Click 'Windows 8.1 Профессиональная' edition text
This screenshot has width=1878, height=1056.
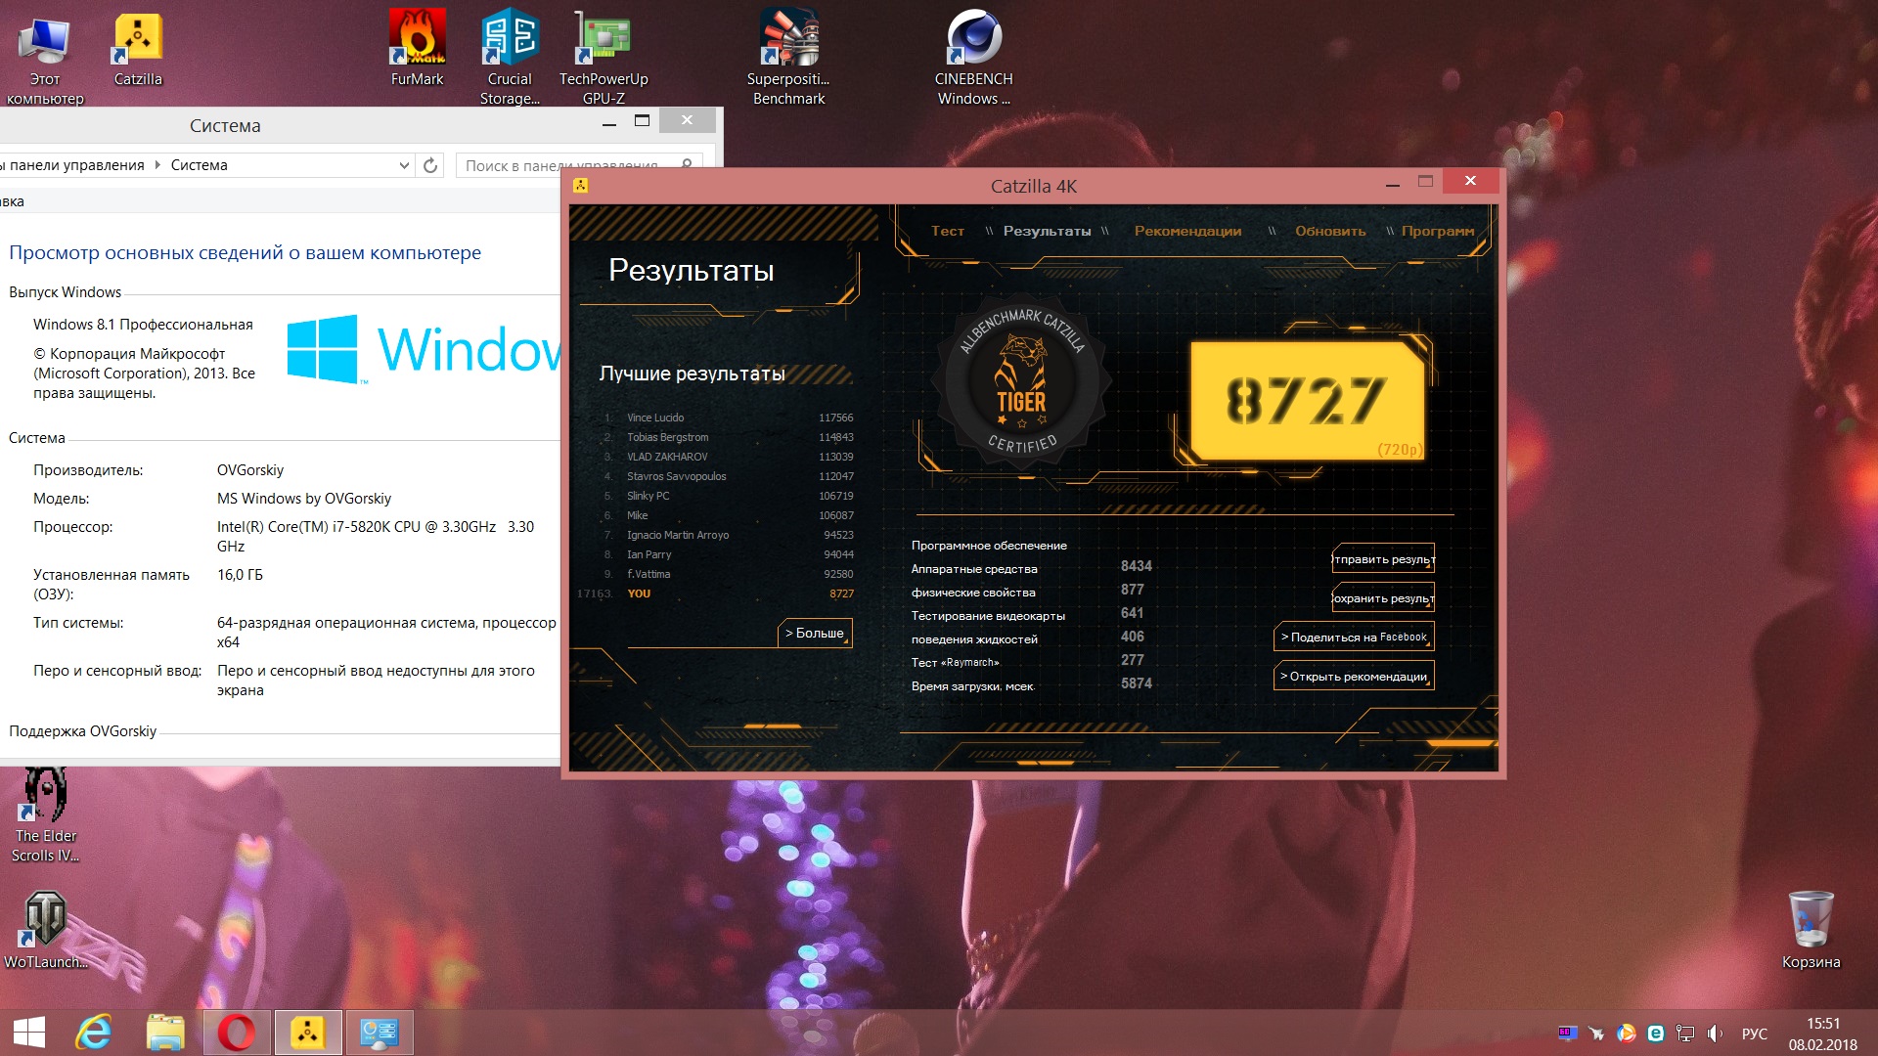click(x=143, y=324)
